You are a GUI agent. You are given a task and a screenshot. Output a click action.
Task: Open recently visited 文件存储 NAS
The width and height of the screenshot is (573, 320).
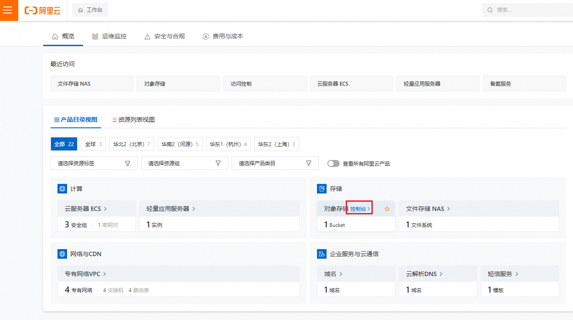pyautogui.click(x=92, y=83)
